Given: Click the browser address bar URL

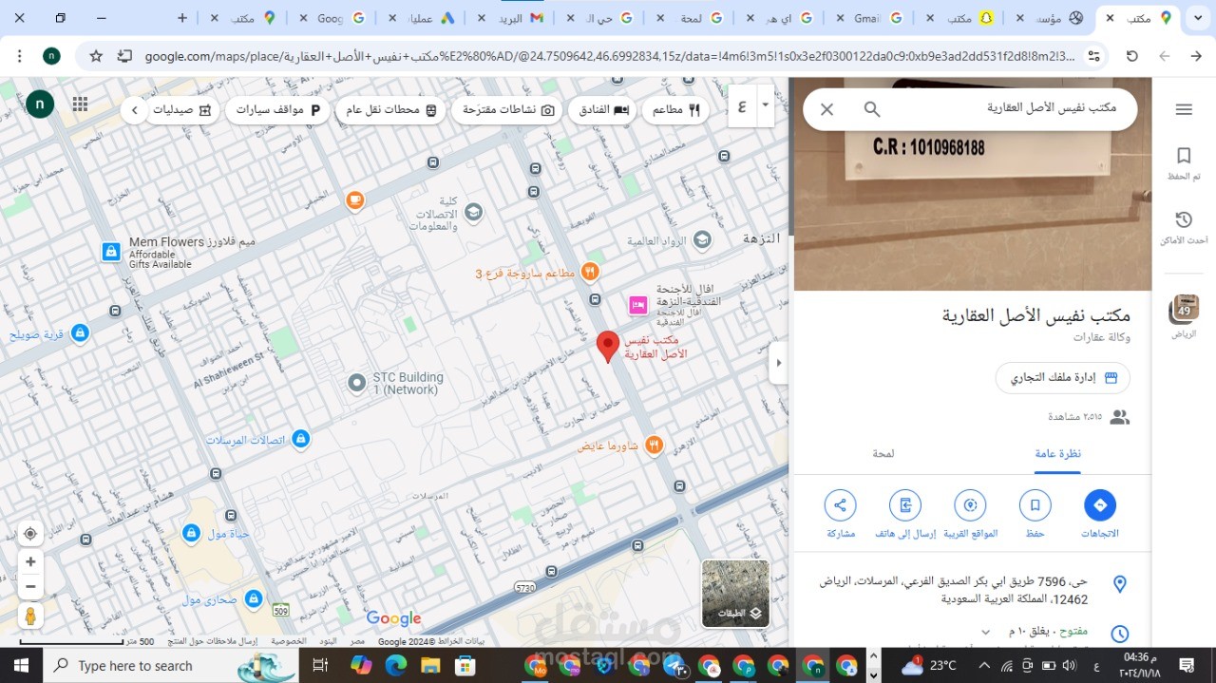Looking at the screenshot, I should pyautogui.click(x=608, y=56).
